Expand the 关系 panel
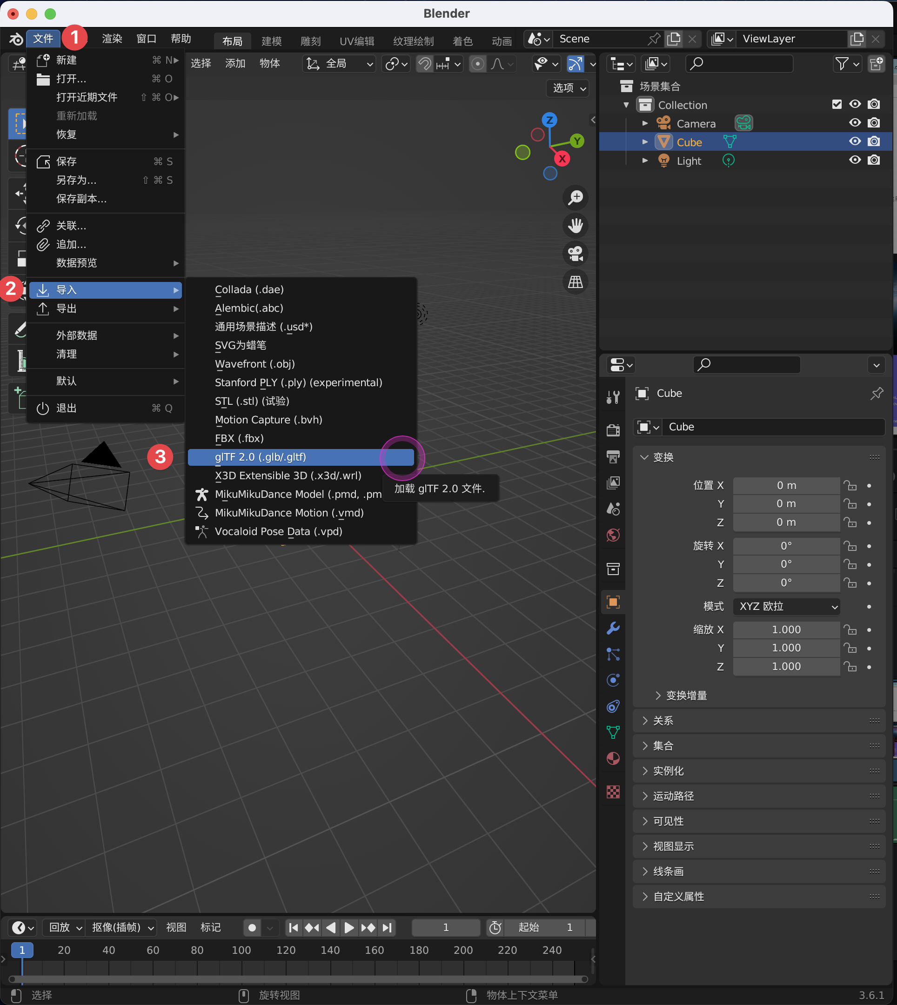The image size is (897, 1005). click(663, 721)
